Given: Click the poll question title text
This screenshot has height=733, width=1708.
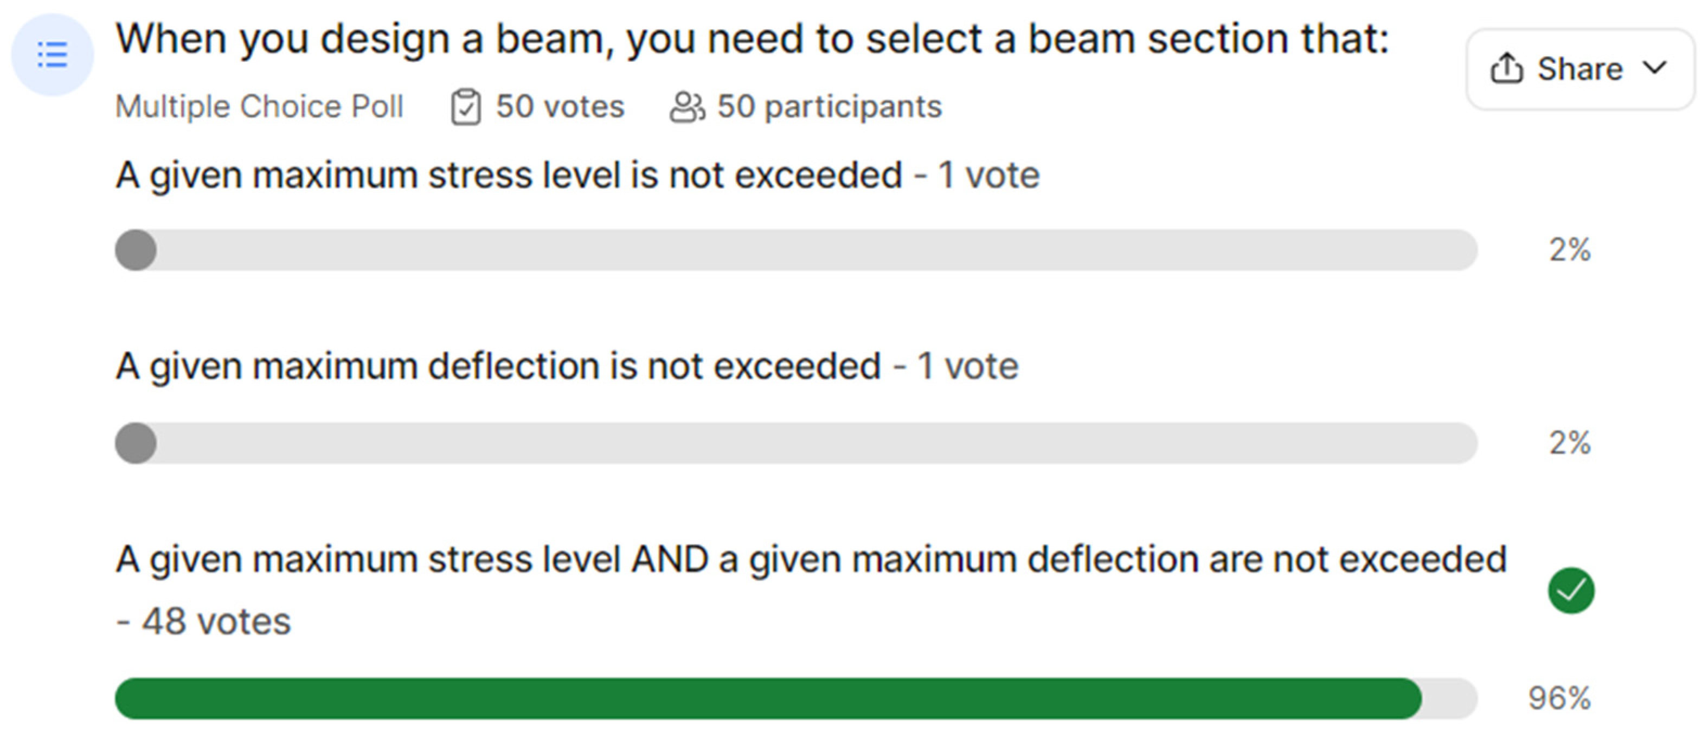Looking at the screenshot, I should pos(752,39).
